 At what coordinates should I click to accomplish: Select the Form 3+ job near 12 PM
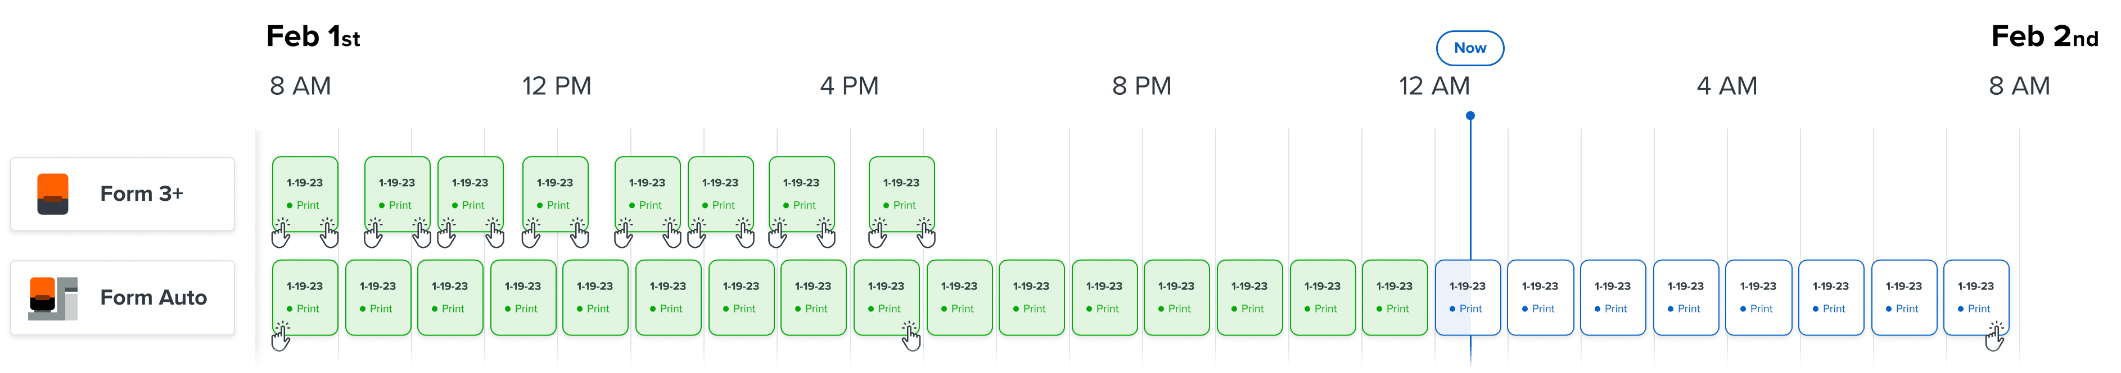[x=557, y=193]
